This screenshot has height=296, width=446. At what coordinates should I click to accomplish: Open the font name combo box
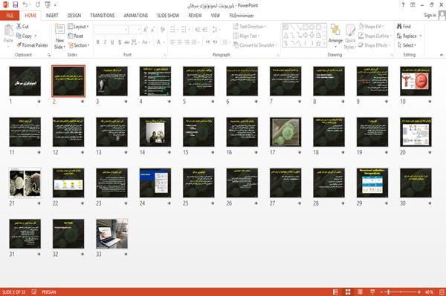[111, 30]
